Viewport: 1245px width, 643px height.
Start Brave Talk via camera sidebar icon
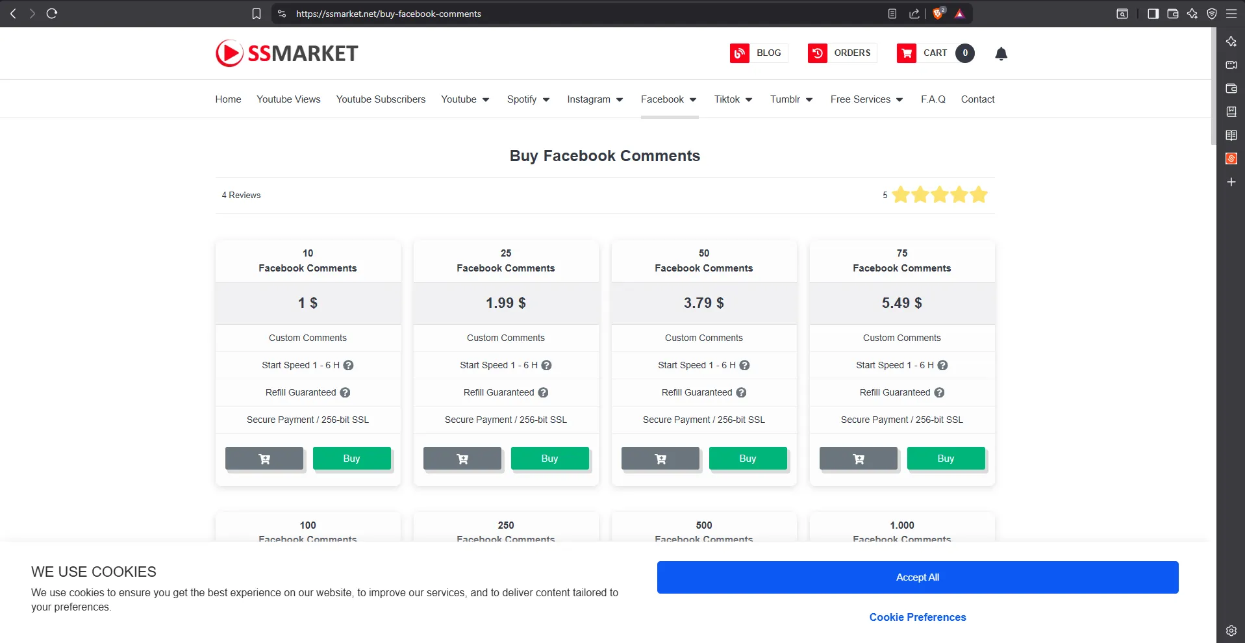point(1231,65)
